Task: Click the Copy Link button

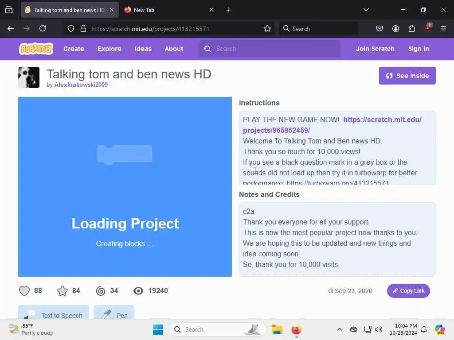Action: 408,291
